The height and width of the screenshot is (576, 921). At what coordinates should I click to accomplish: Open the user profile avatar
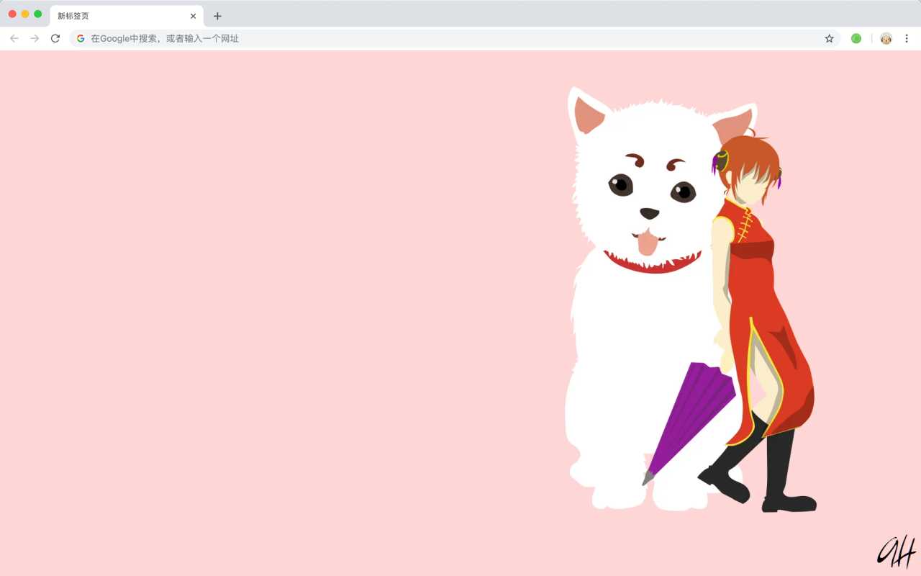pyautogui.click(x=886, y=38)
